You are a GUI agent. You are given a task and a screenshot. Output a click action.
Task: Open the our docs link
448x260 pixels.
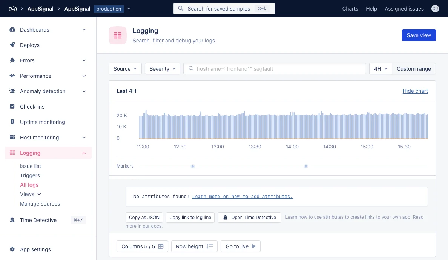[152, 226]
